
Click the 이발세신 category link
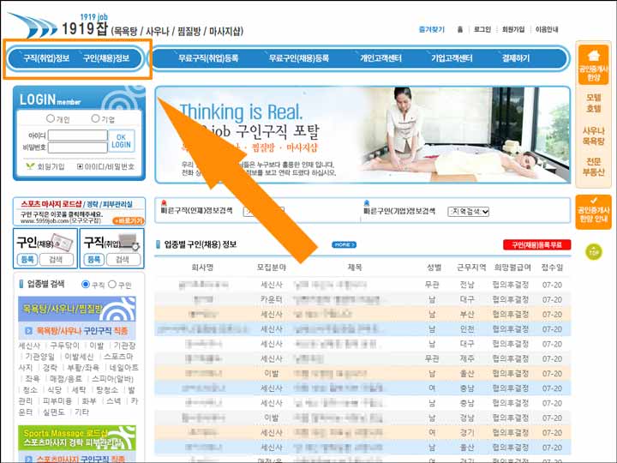pyautogui.click(x=79, y=357)
